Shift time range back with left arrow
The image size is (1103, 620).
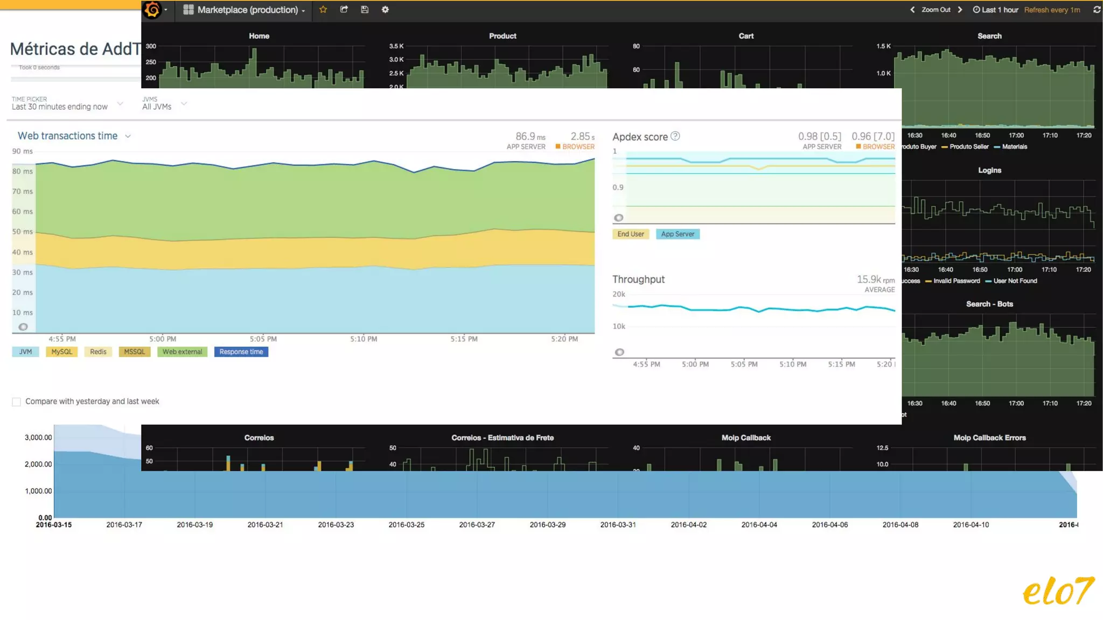tap(912, 10)
